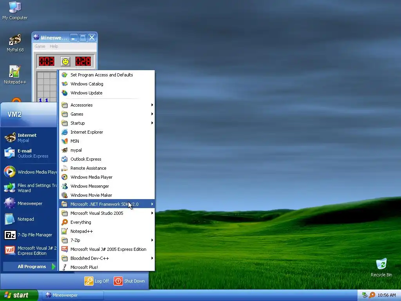Click the Log Off button

coord(97,281)
